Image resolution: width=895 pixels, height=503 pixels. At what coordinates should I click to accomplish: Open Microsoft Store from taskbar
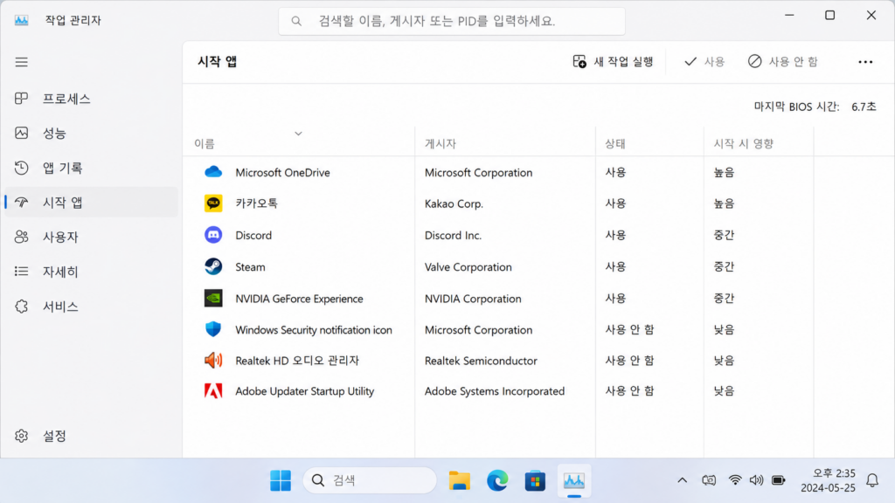click(535, 481)
